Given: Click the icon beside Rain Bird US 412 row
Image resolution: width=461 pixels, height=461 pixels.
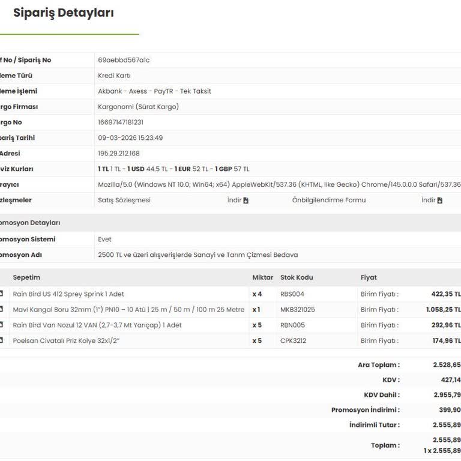Looking at the screenshot, I should [1, 294].
